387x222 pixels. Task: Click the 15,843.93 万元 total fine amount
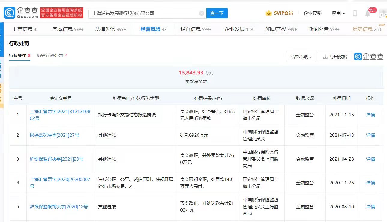[196, 73]
